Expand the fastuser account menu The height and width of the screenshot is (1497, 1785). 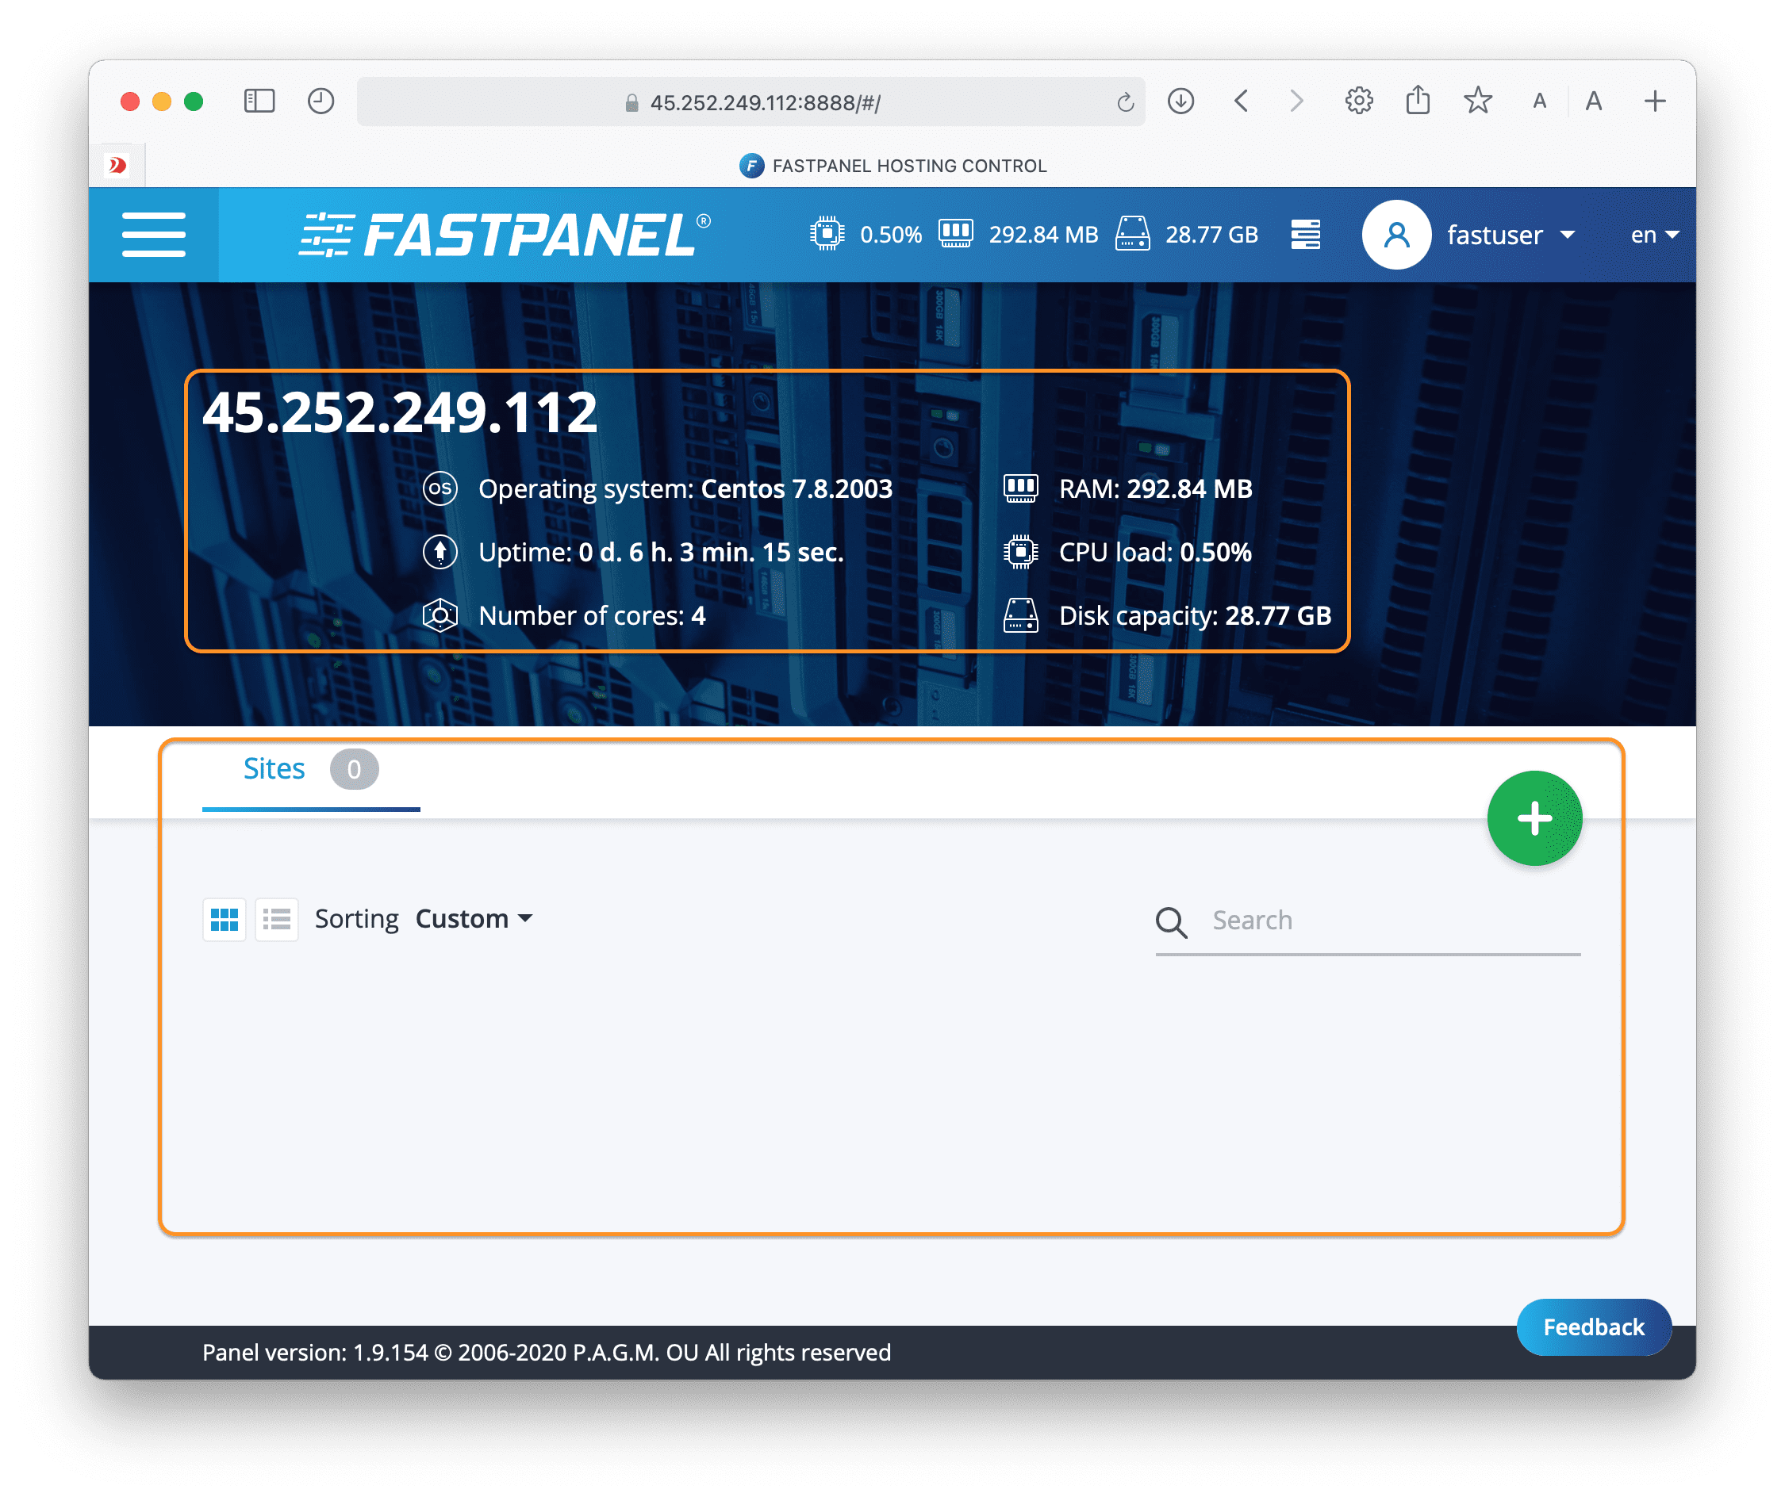(1511, 235)
